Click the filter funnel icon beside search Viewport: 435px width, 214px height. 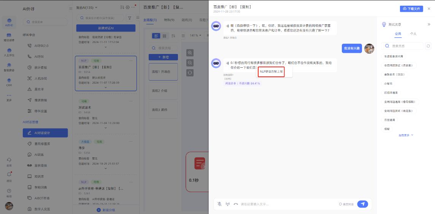click(x=130, y=18)
